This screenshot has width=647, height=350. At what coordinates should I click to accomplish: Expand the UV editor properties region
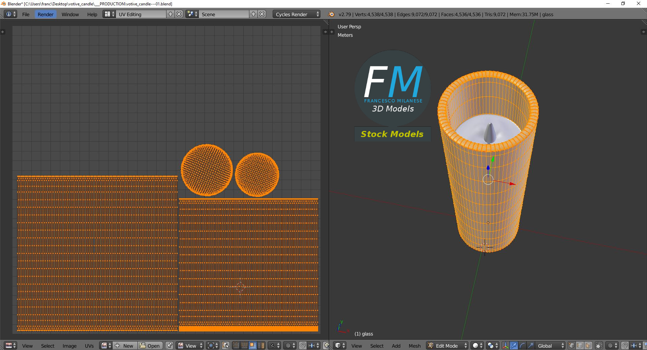click(325, 32)
